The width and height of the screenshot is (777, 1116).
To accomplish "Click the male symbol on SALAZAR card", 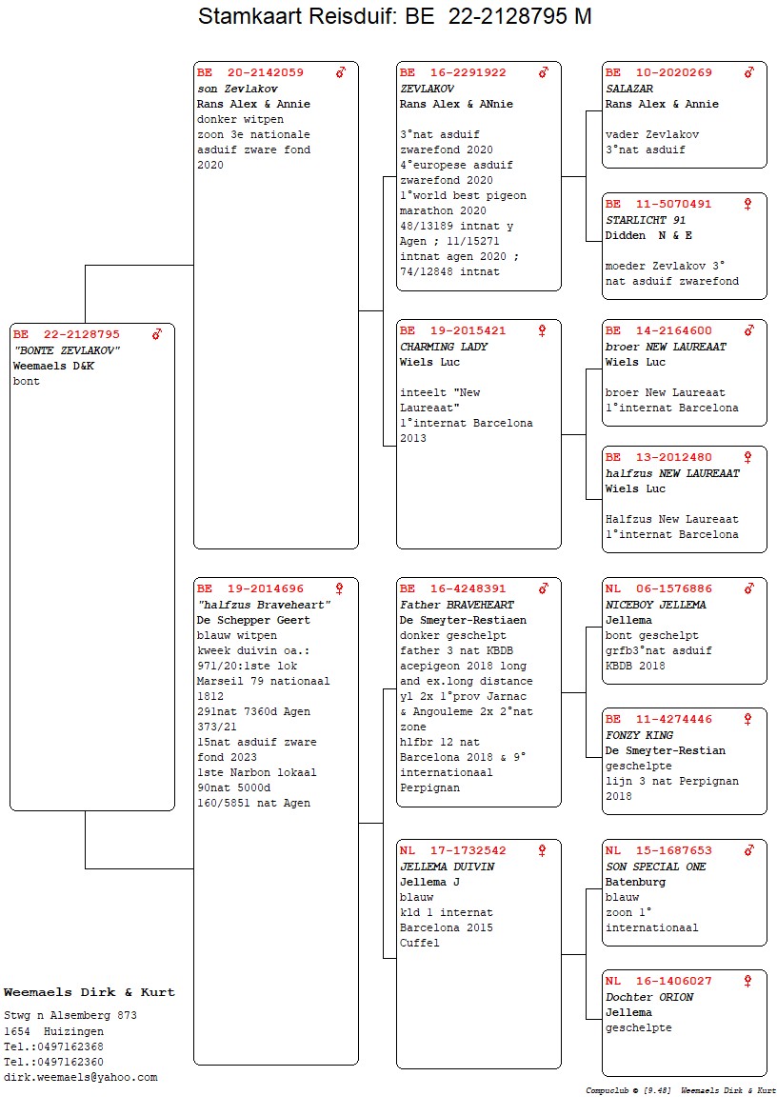I will [749, 72].
